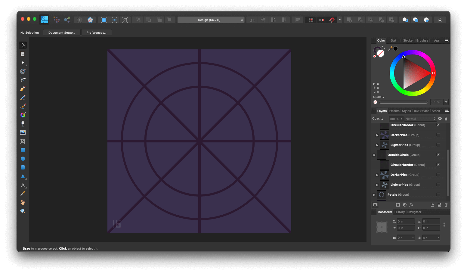Open the blend mode dropdown showing Normal
The image size is (467, 274).
420,118
